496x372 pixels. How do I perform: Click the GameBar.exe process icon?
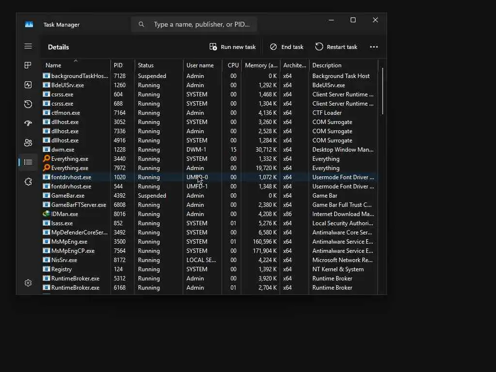(46, 196)
